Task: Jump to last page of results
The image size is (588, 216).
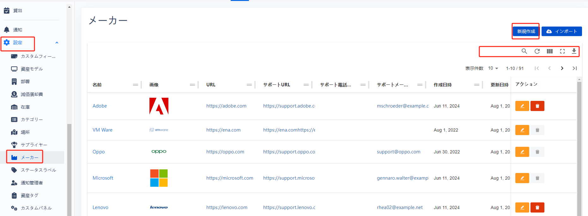Action: (575, 68)
